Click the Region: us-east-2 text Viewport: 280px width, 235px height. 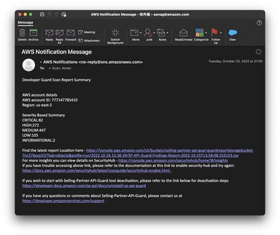[x=37, y=105]
